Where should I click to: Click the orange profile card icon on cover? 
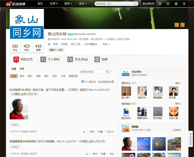click(x=177, y=25)
